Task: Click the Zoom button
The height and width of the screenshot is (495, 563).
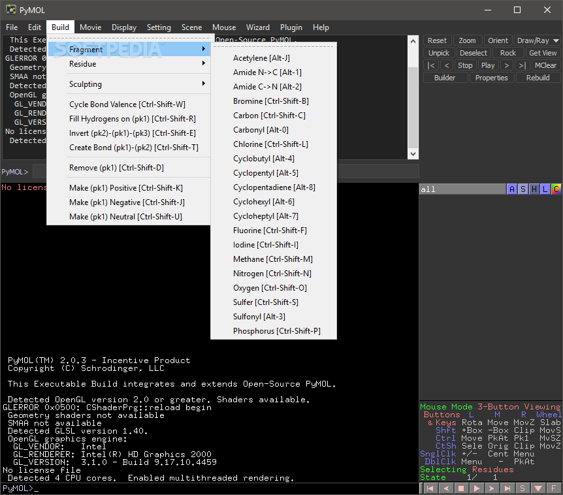Action: [467, 40]
